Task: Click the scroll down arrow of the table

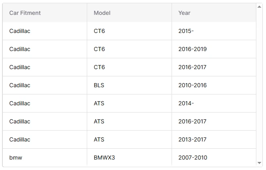Action: [x=259, y=163]
